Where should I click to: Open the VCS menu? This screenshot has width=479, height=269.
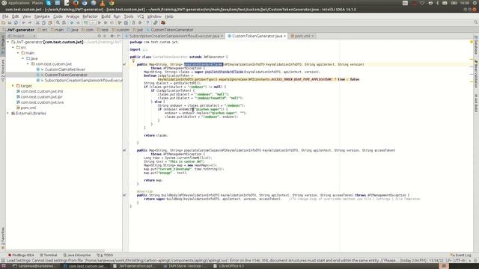coord(140,16)
